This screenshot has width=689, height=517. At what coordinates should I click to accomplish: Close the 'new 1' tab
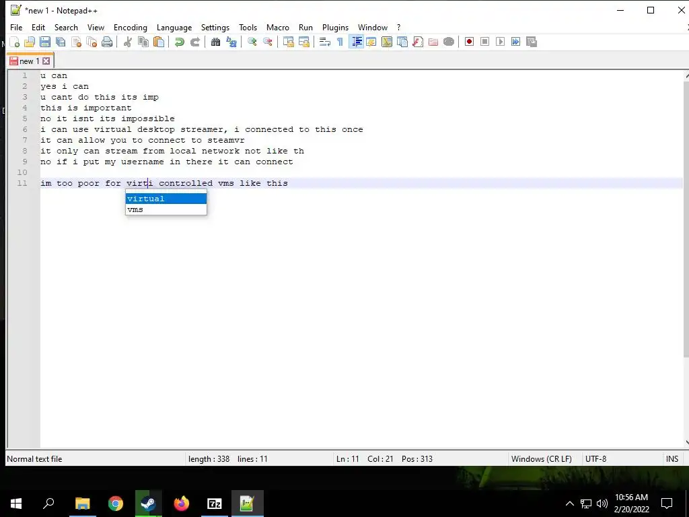pos(46,61)
